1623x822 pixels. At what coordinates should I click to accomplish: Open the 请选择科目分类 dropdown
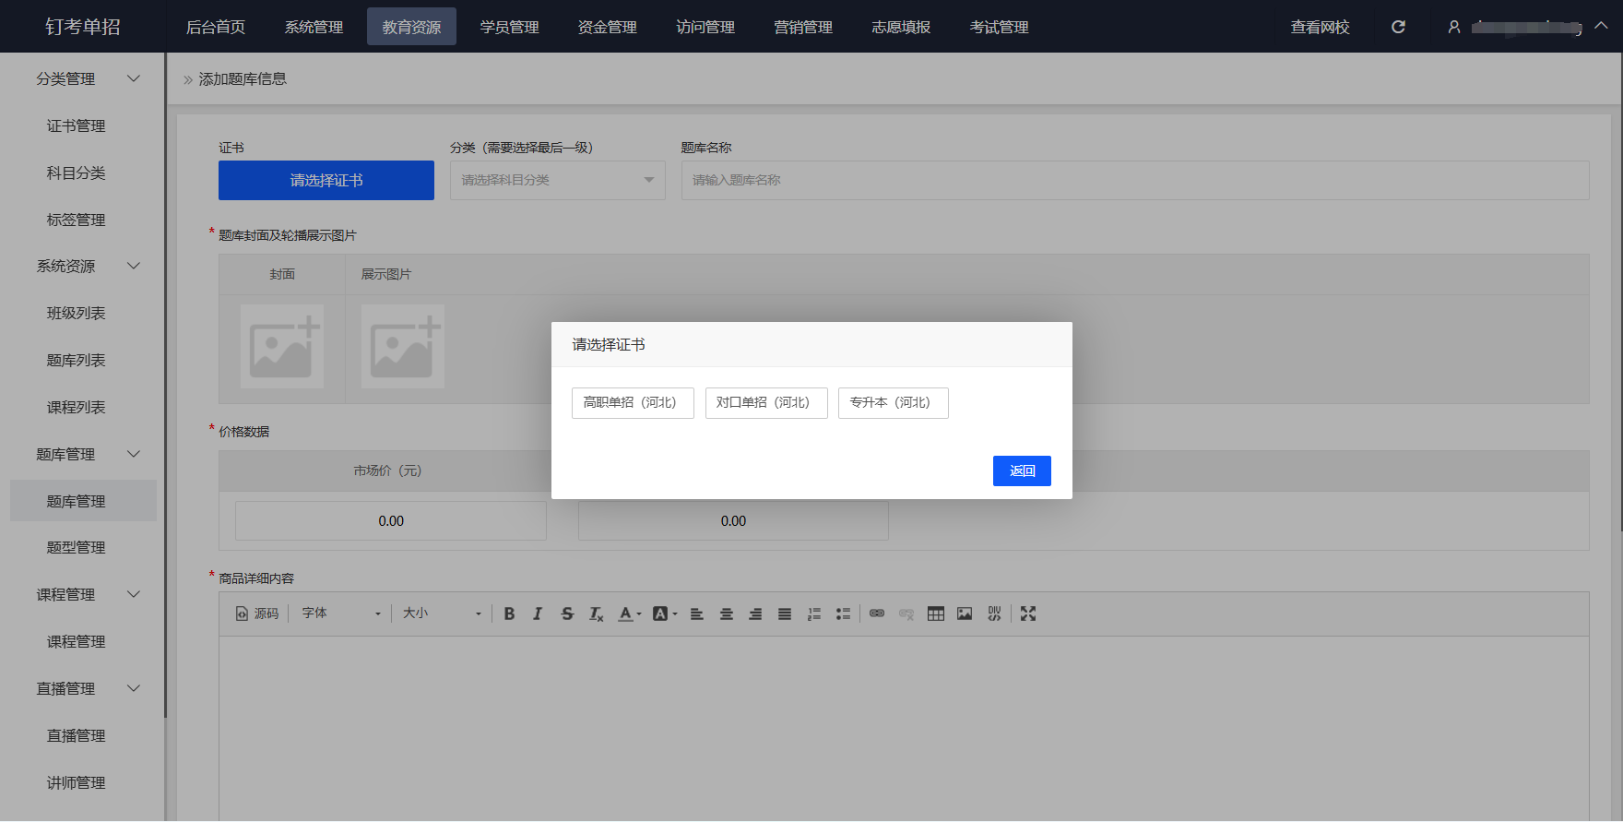pos(557,180)
